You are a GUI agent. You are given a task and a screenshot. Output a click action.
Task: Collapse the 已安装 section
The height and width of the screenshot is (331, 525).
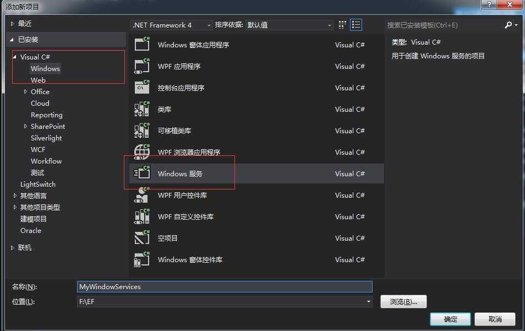click(x=12, y=40)
